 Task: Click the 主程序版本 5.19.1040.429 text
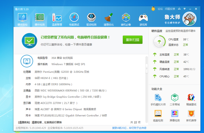(x=31, y=128)
